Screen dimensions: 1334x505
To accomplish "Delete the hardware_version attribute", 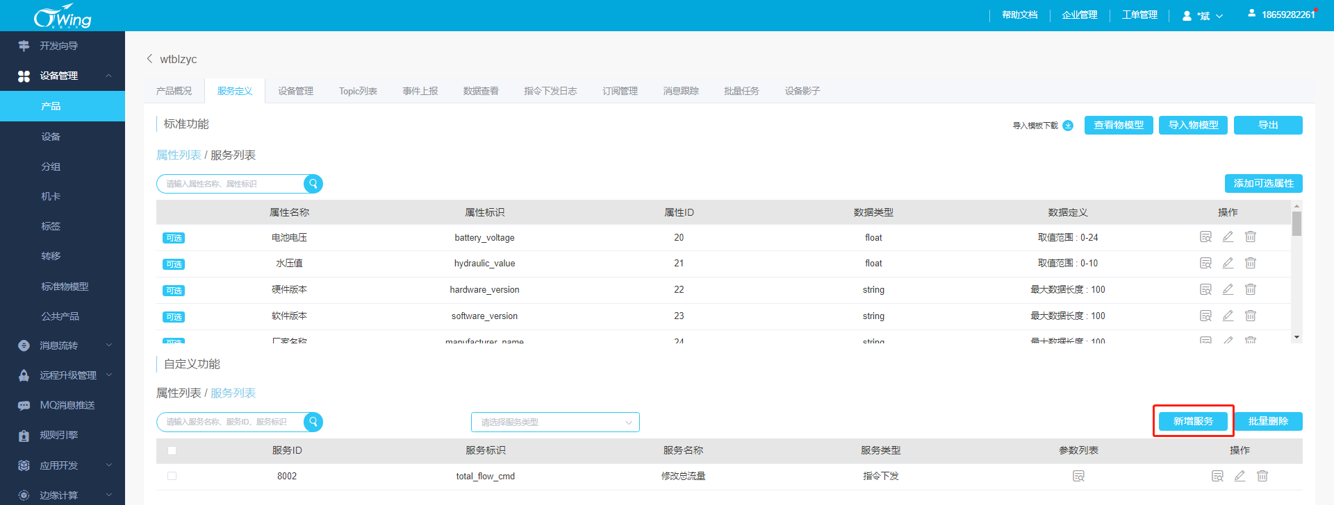I will 1250,289.
